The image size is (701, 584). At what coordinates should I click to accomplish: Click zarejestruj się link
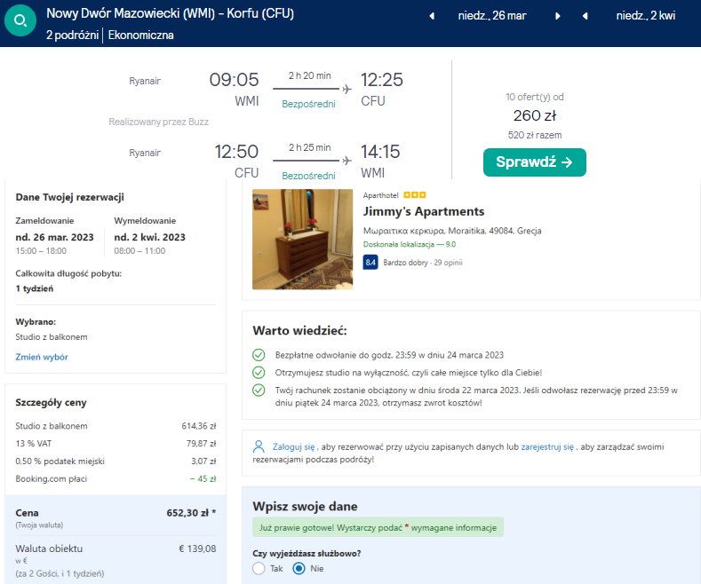[547, 446]
